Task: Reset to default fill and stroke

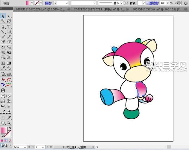Action: pos(2,136)
